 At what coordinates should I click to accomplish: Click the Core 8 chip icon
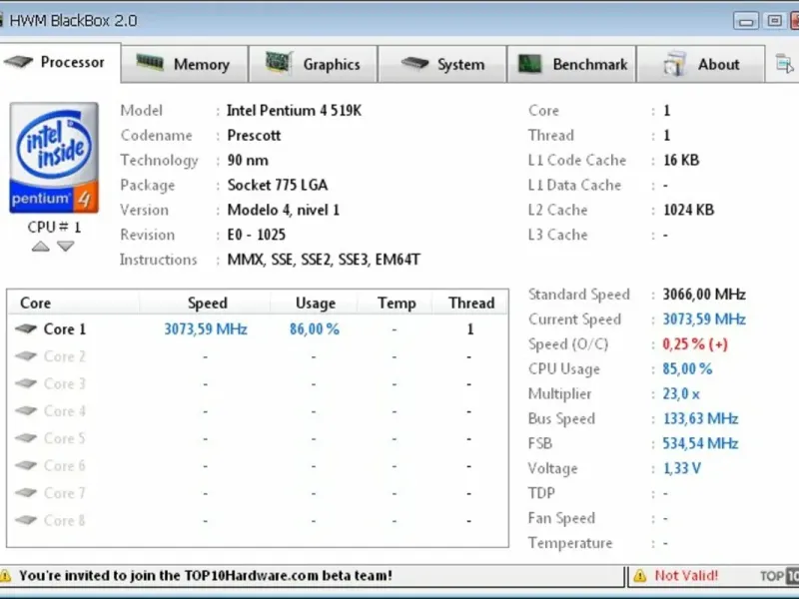click(x=26, y=520)
